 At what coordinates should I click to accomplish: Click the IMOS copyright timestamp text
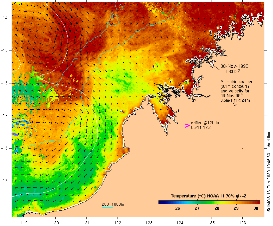pos(269,171)
